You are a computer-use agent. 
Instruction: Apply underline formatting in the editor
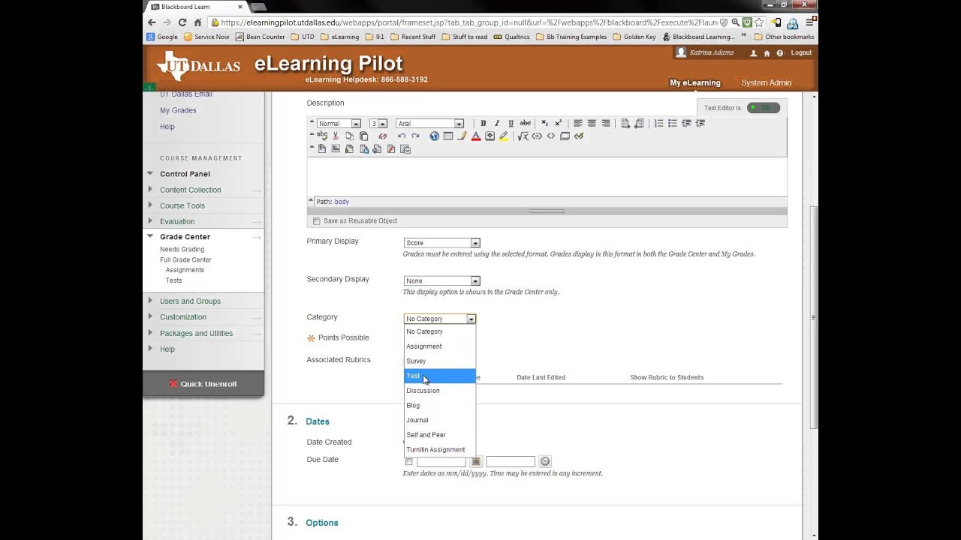pyautogui.click(x=511, y=123)
